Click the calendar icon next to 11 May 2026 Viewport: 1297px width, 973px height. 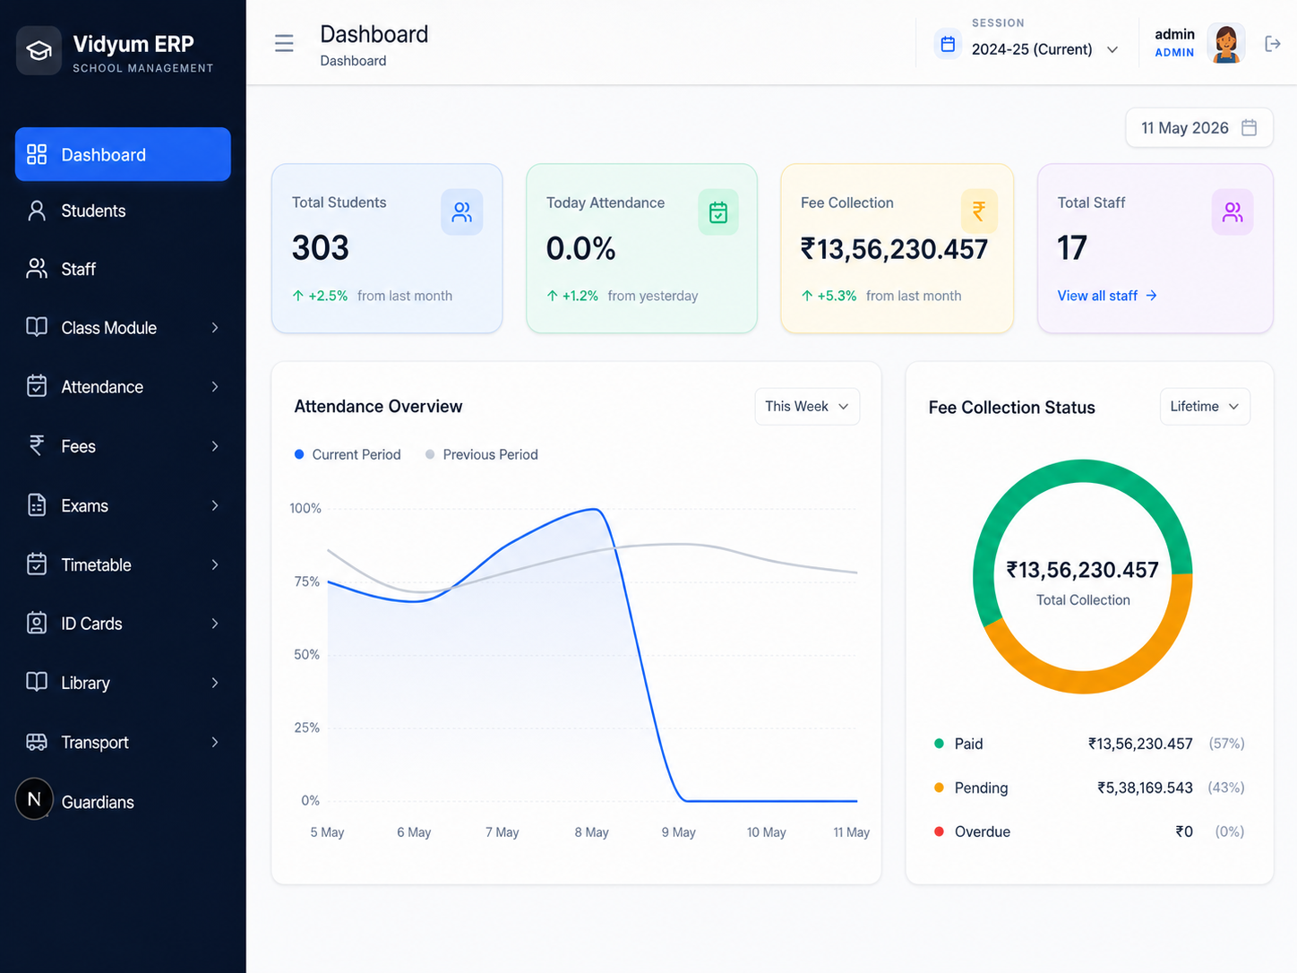(1249, 128)
